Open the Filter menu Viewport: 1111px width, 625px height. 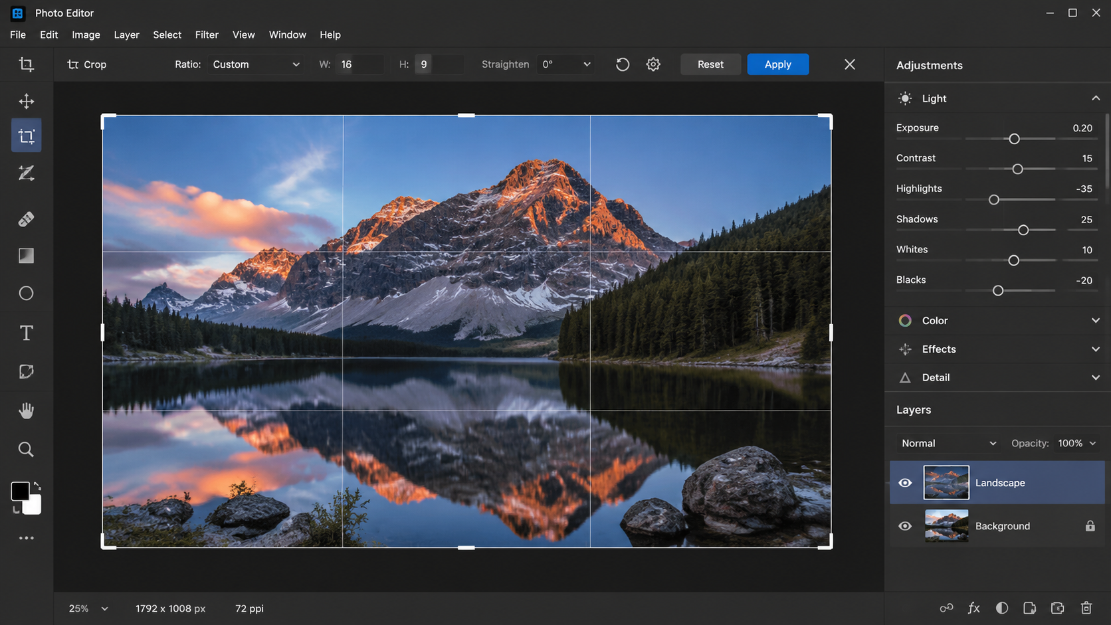point(207,35)
